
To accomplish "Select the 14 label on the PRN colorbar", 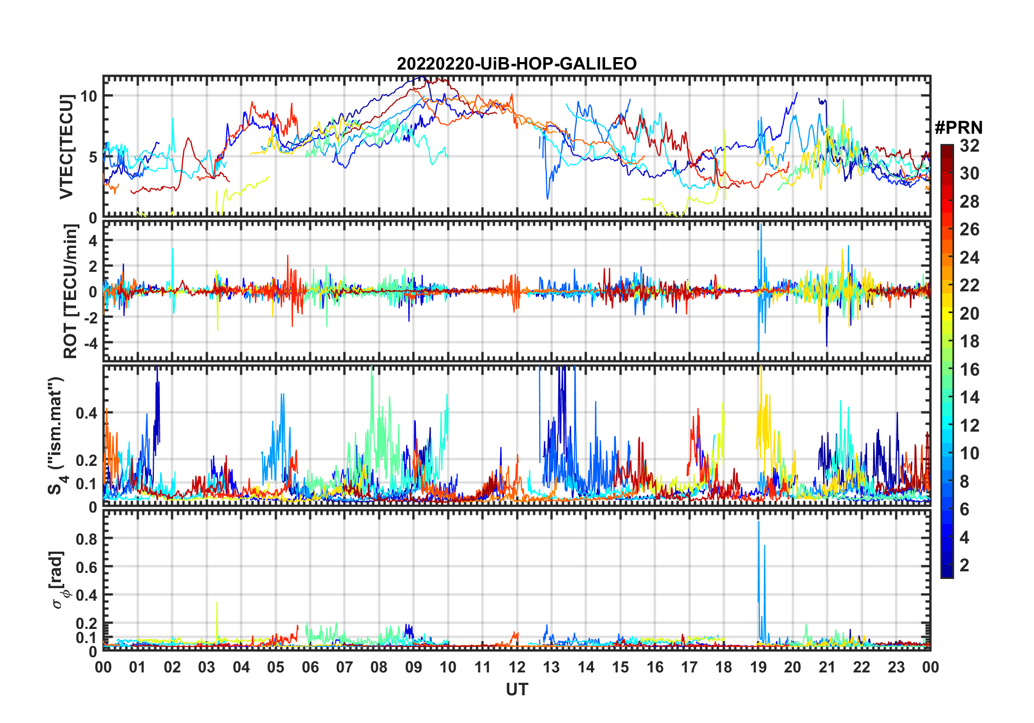I will [970, 397].
